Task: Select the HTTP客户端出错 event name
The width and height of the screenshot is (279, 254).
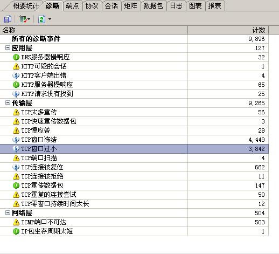Action: [x=44, y=75]
